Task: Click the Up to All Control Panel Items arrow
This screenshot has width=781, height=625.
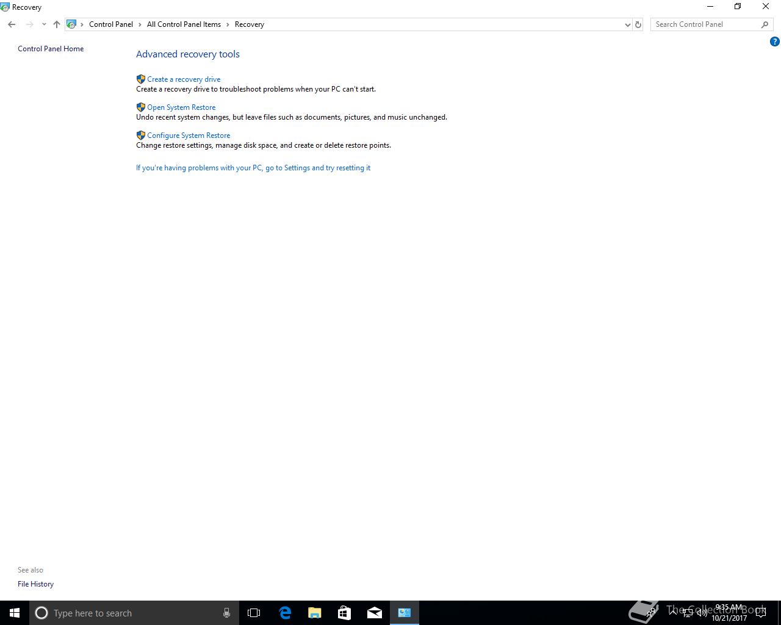Action: pos(57,24)
